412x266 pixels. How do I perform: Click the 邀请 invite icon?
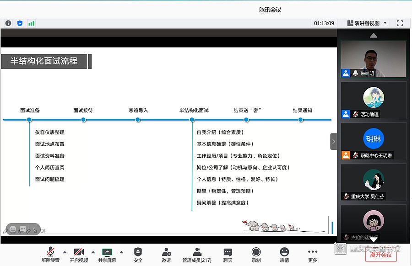pos(166,255)
